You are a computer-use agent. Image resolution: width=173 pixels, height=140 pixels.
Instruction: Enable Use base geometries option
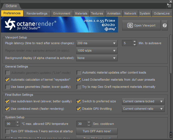(7, 87)
